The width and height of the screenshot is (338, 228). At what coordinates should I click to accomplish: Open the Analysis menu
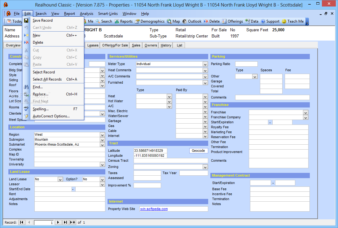pos(86,14)
